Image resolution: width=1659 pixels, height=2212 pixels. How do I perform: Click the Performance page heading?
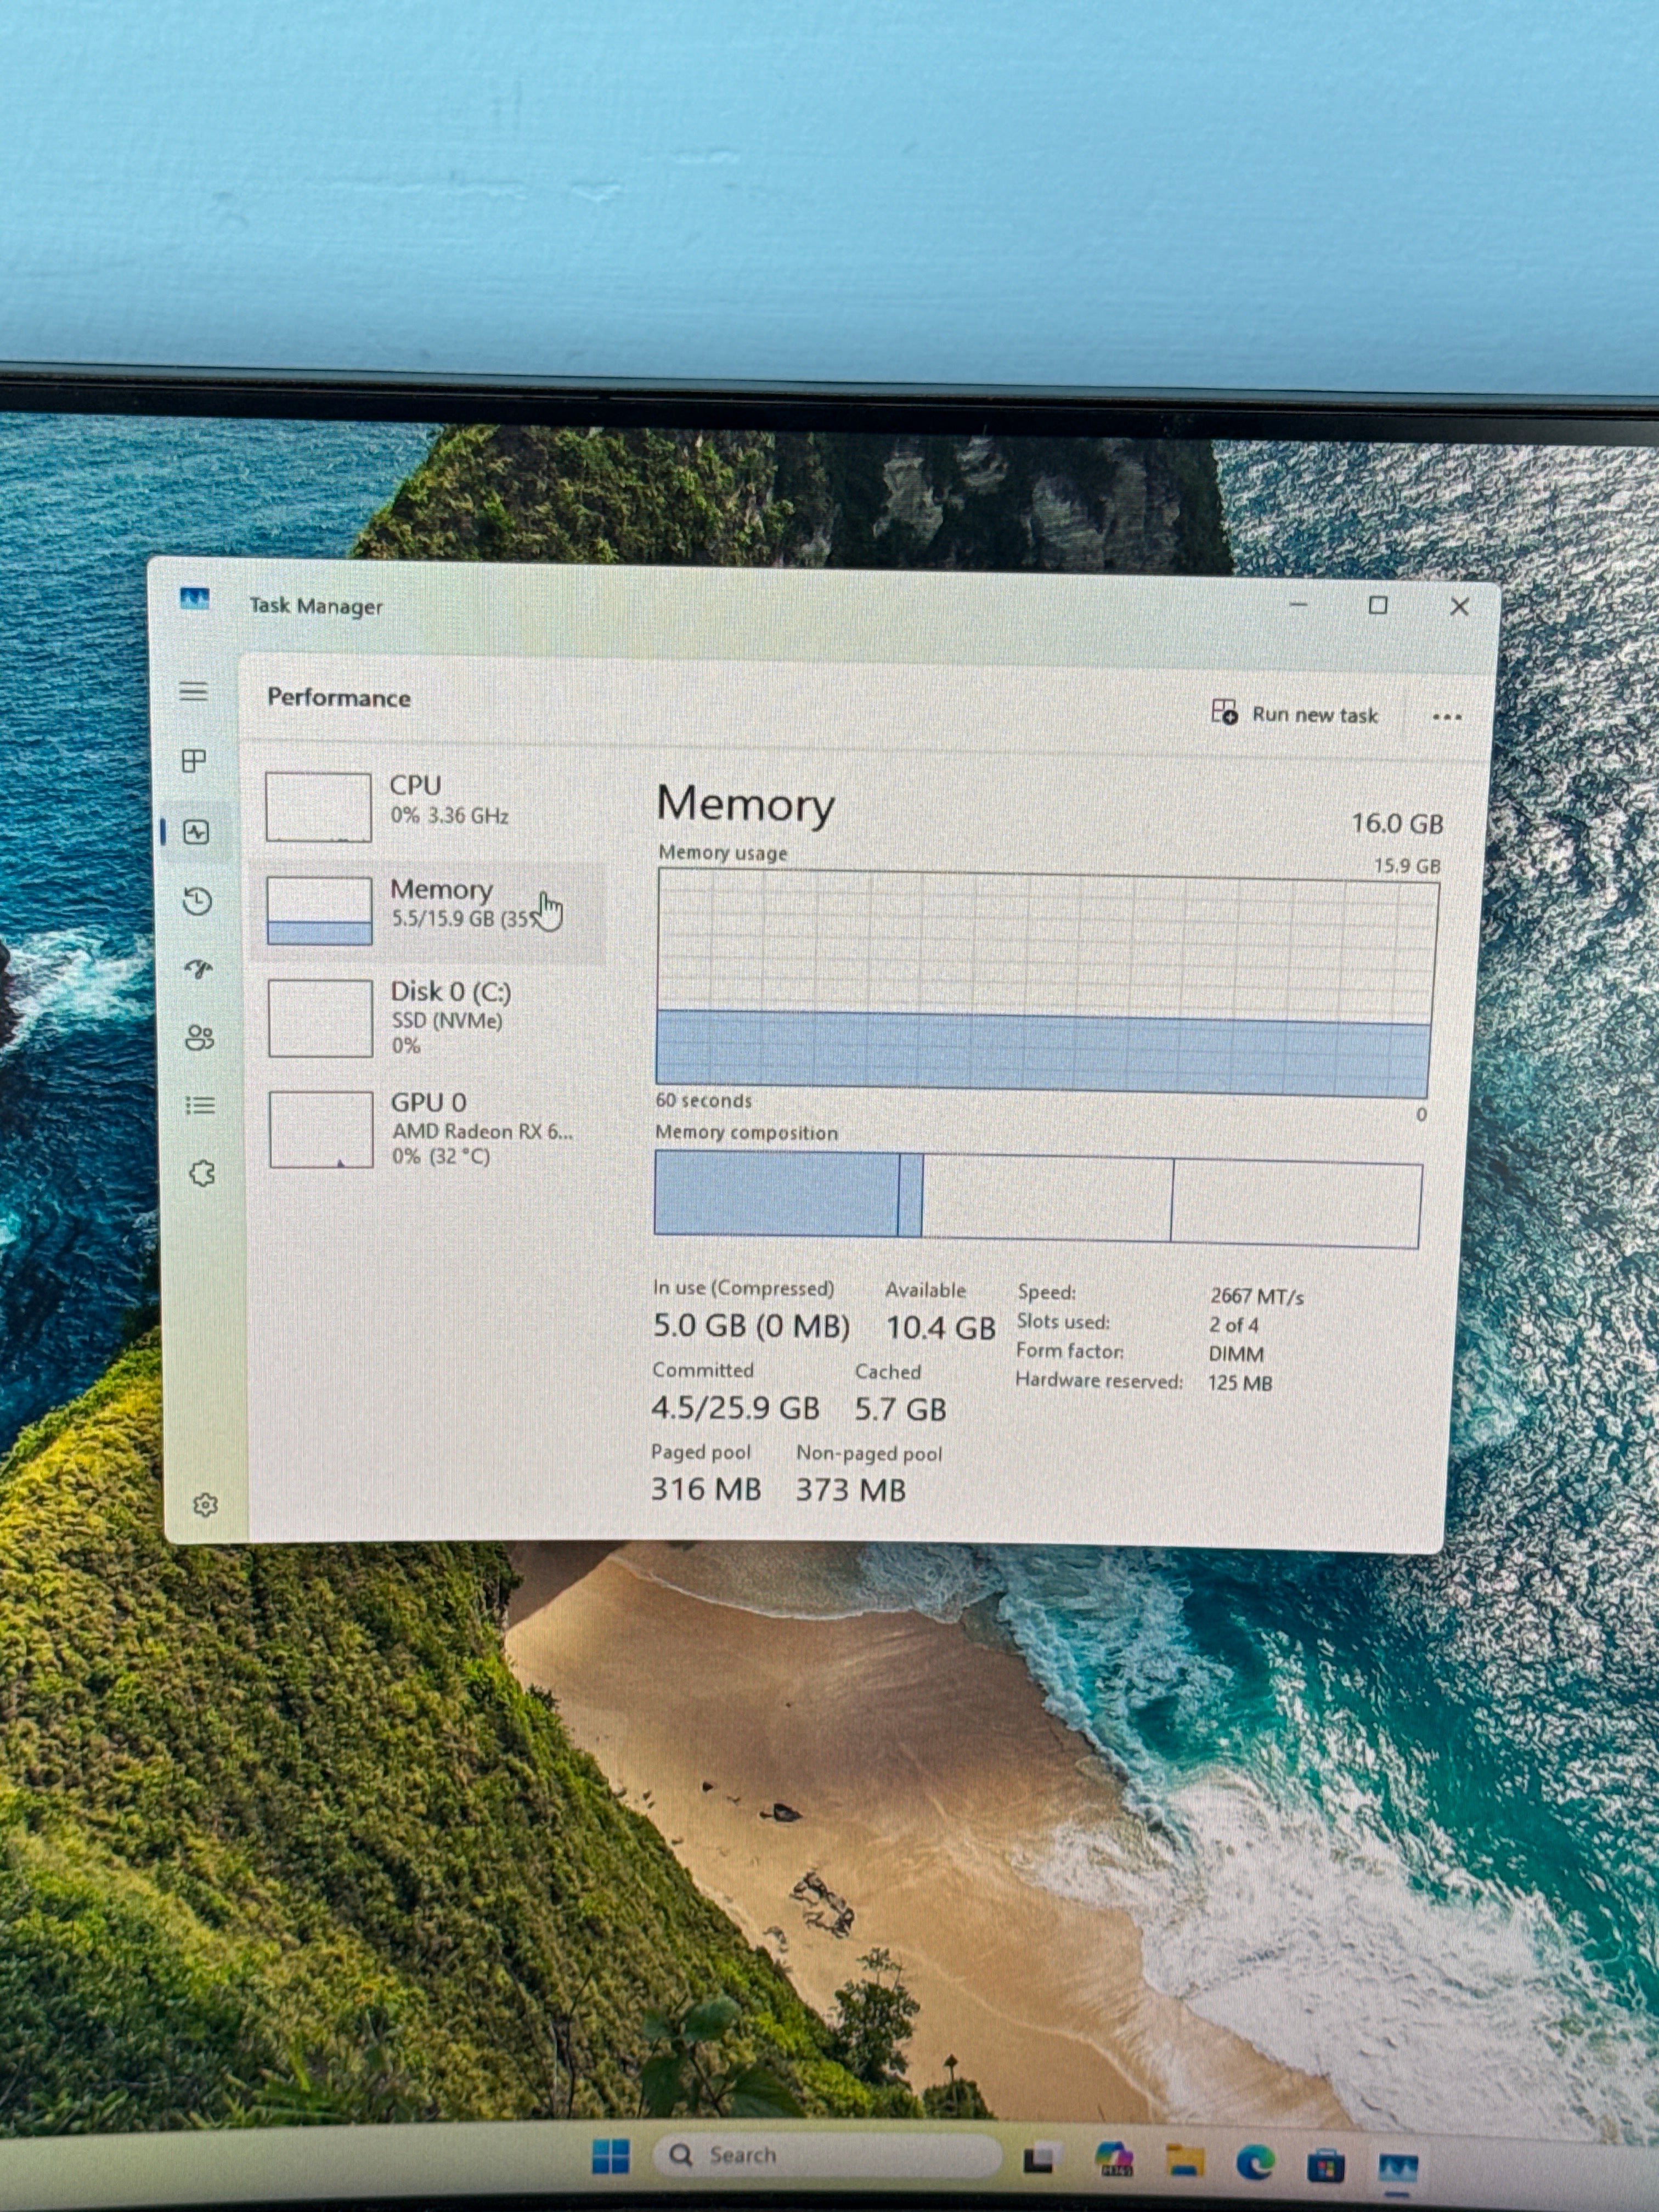(x=339, y=698)
